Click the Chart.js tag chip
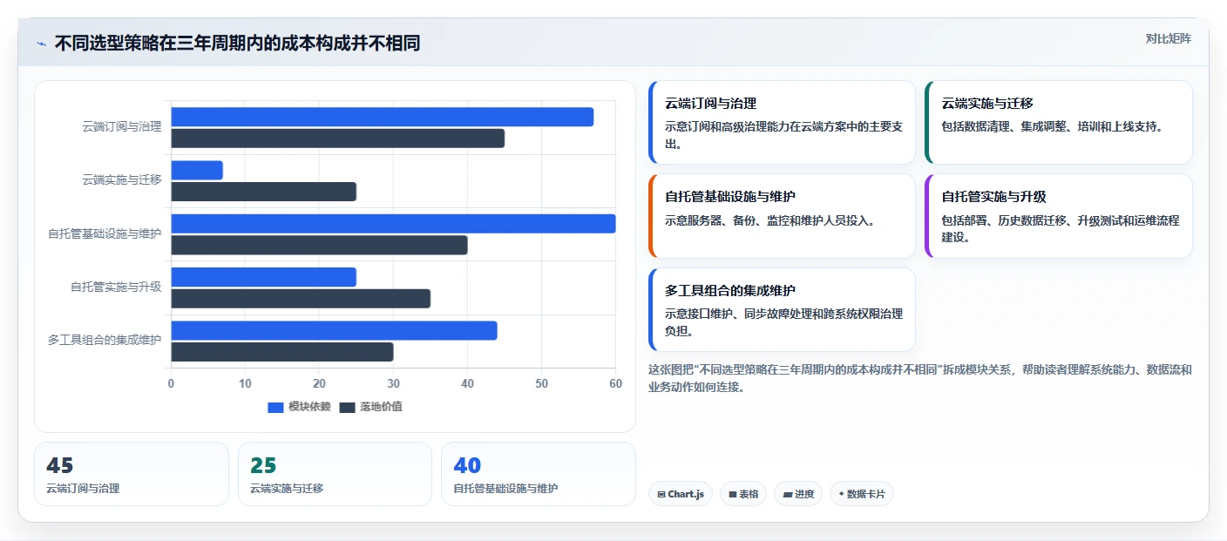This screenshot has height=541, width=1227. click(x=680, y=494)
